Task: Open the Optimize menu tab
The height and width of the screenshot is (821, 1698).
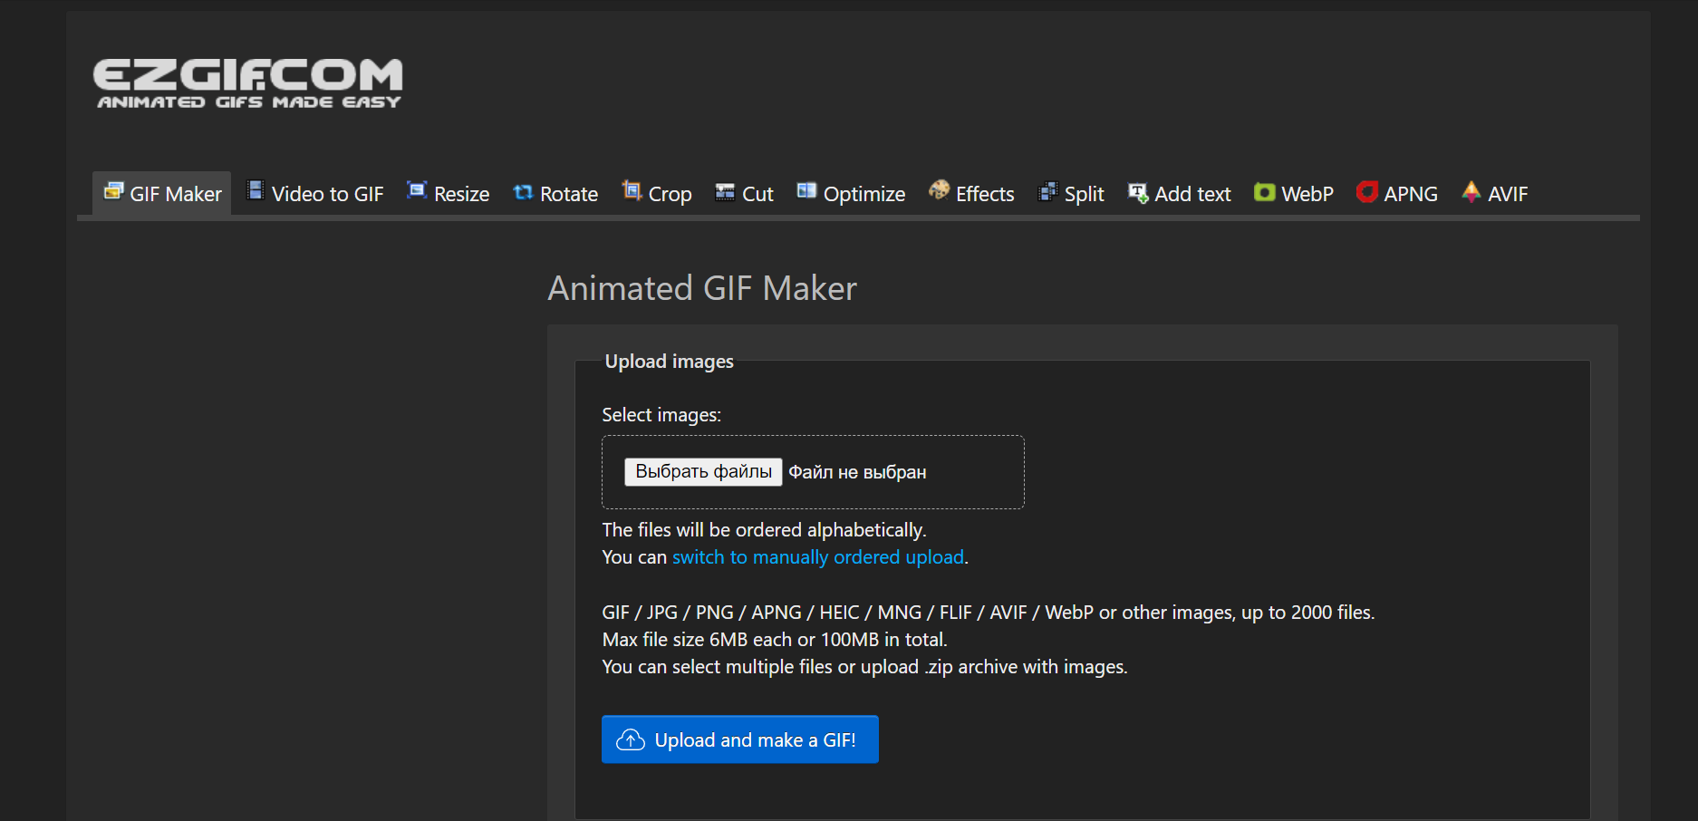Action: click(863, 194)
